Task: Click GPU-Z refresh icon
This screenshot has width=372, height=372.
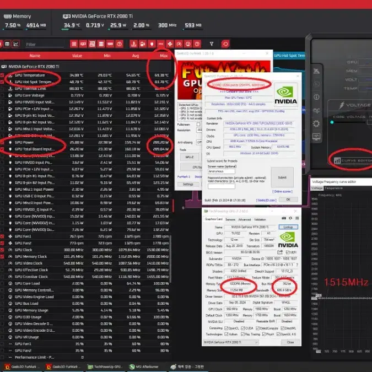Action: (290, 218)
